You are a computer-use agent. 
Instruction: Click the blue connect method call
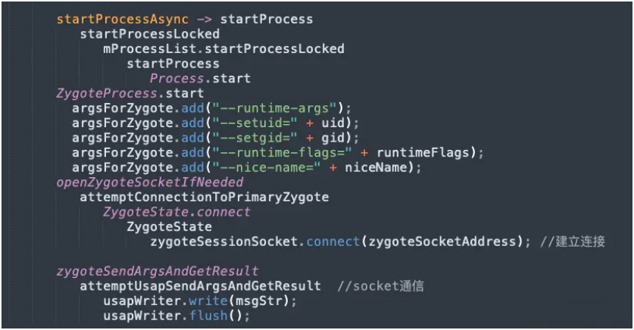[333, 241]
